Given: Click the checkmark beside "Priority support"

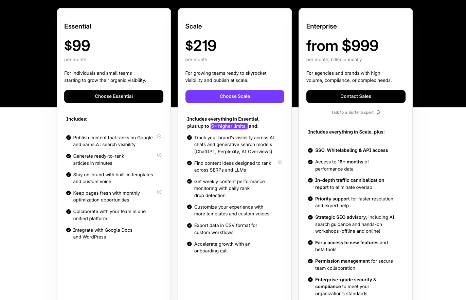Looking at the screenshot, I should pos(310,198).
